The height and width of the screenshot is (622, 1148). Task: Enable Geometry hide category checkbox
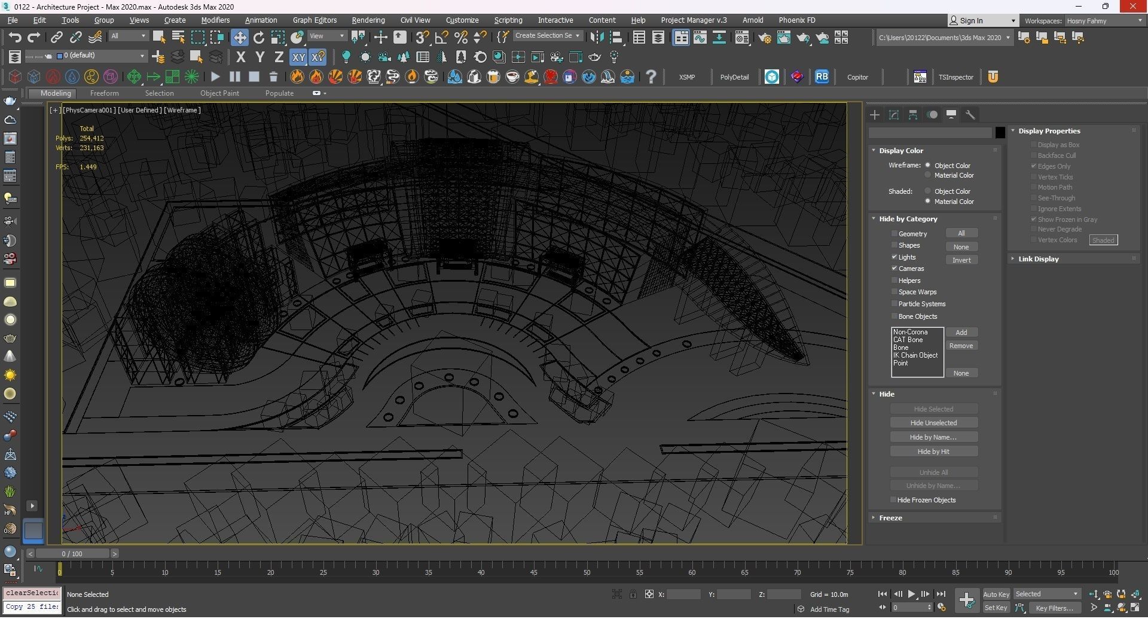tap(894, 234)
